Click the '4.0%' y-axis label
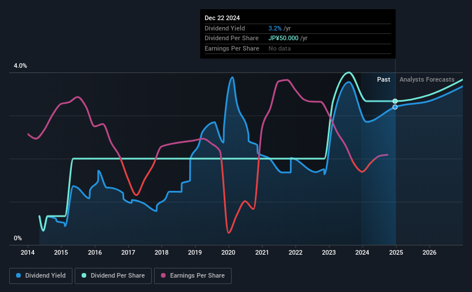The width and height of the screenshot is (472, 292). pos(20,66)
